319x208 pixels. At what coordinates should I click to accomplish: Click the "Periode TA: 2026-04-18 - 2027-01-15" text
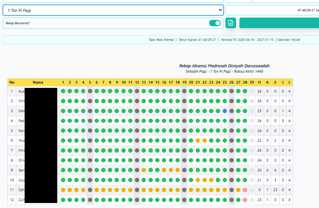(x=247, y=40)
